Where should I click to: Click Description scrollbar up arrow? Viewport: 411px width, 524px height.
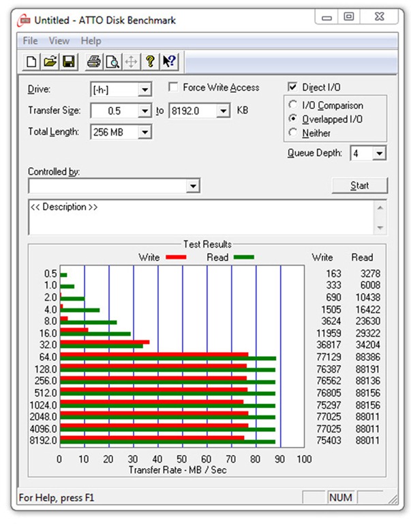click(x=380, y=208)
